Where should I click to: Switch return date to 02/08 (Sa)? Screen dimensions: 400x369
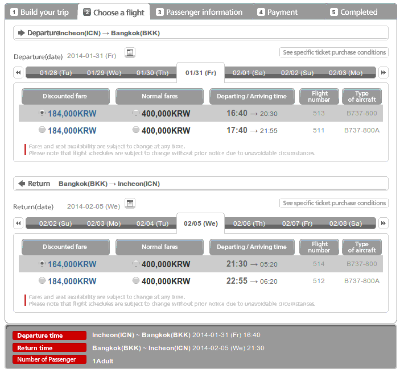point(346,223)
